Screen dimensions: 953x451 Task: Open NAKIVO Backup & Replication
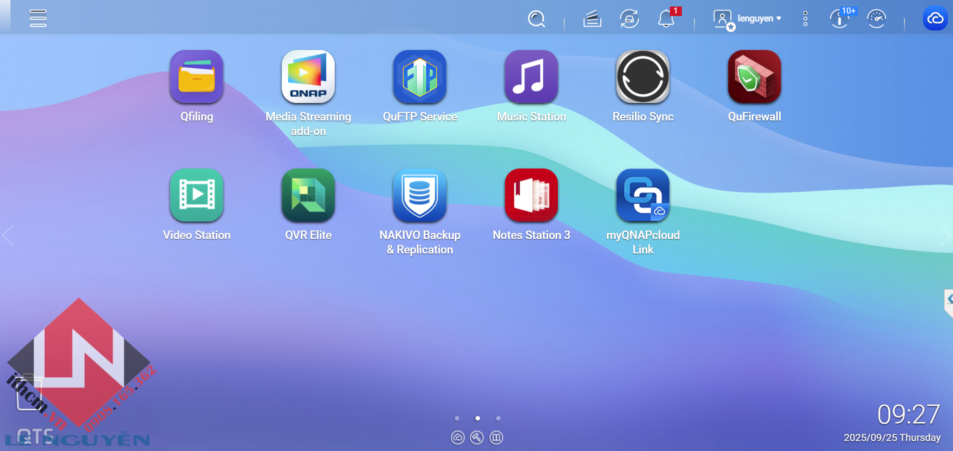(420, 195)
